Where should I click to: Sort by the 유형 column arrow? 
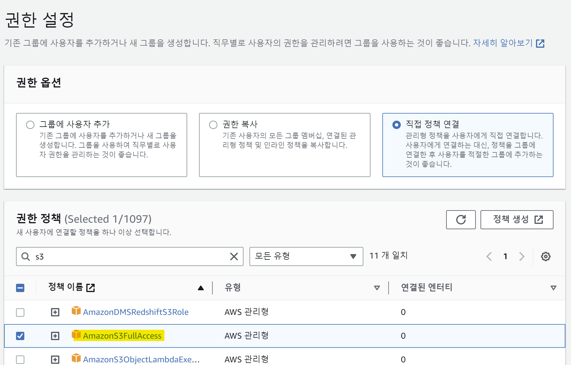(377, 288)
